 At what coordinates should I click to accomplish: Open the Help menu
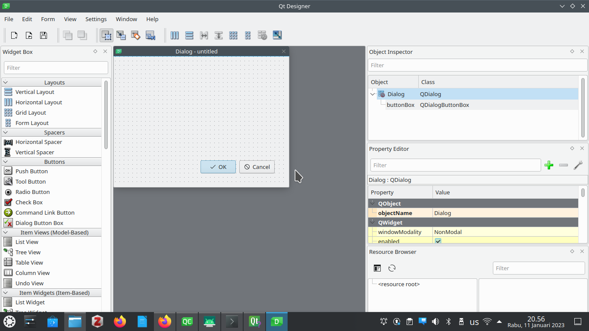point(152,19)
